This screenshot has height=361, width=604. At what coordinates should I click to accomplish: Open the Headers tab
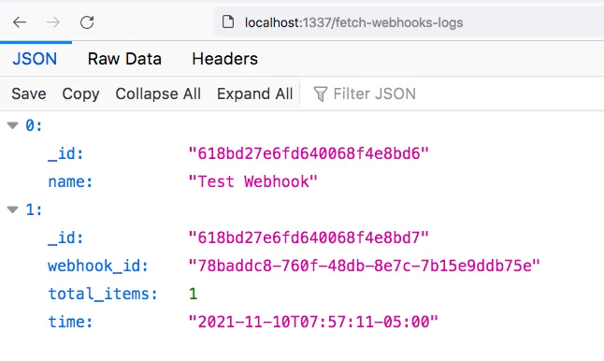[225, 59]
